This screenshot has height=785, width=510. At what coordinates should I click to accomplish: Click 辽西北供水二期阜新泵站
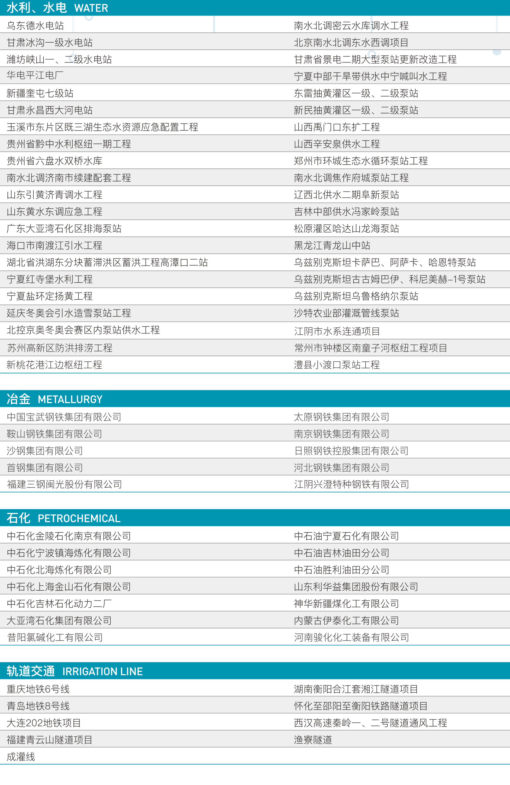point(346,195)
